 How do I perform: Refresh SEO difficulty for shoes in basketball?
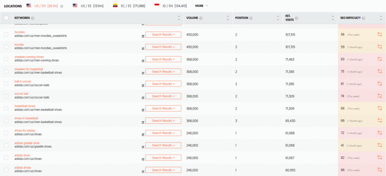pos(380,121)
